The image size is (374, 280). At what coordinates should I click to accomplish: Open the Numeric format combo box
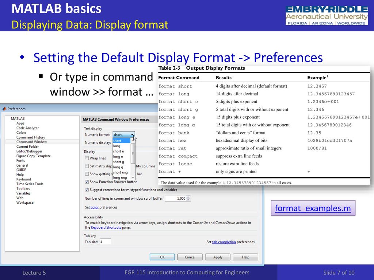(x=123, y=135)
